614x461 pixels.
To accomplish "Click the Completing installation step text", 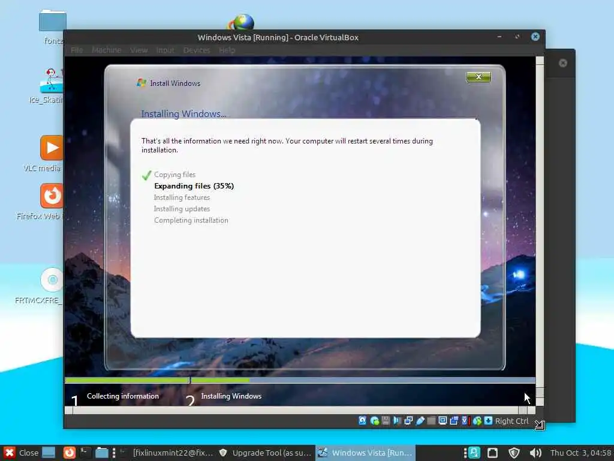I will coord(191,220).
